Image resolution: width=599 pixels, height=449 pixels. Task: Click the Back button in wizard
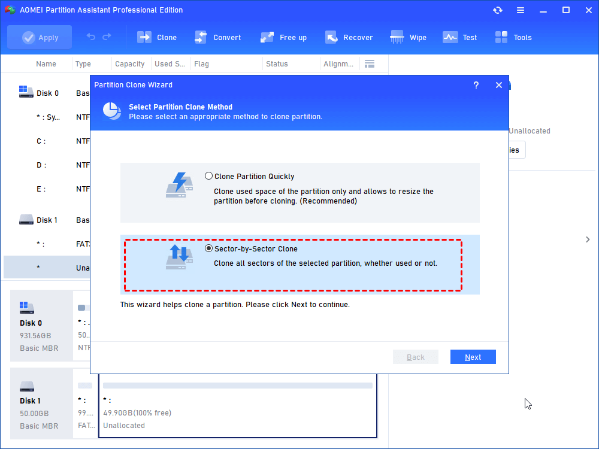pos(416,357)
